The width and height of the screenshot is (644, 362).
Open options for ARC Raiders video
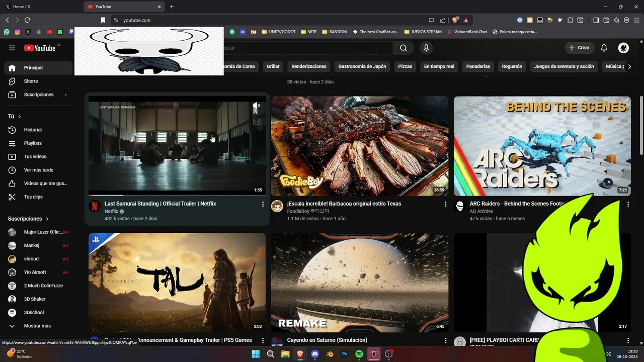(628, 204)
